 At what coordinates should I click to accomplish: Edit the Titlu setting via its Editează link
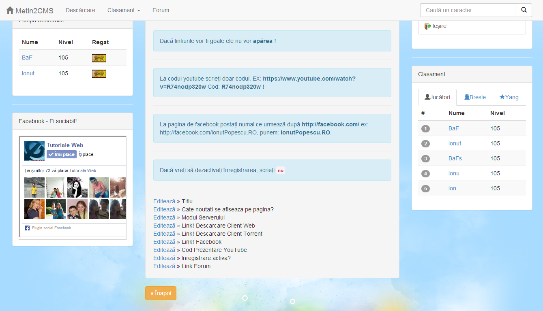[x=164, y=201]
